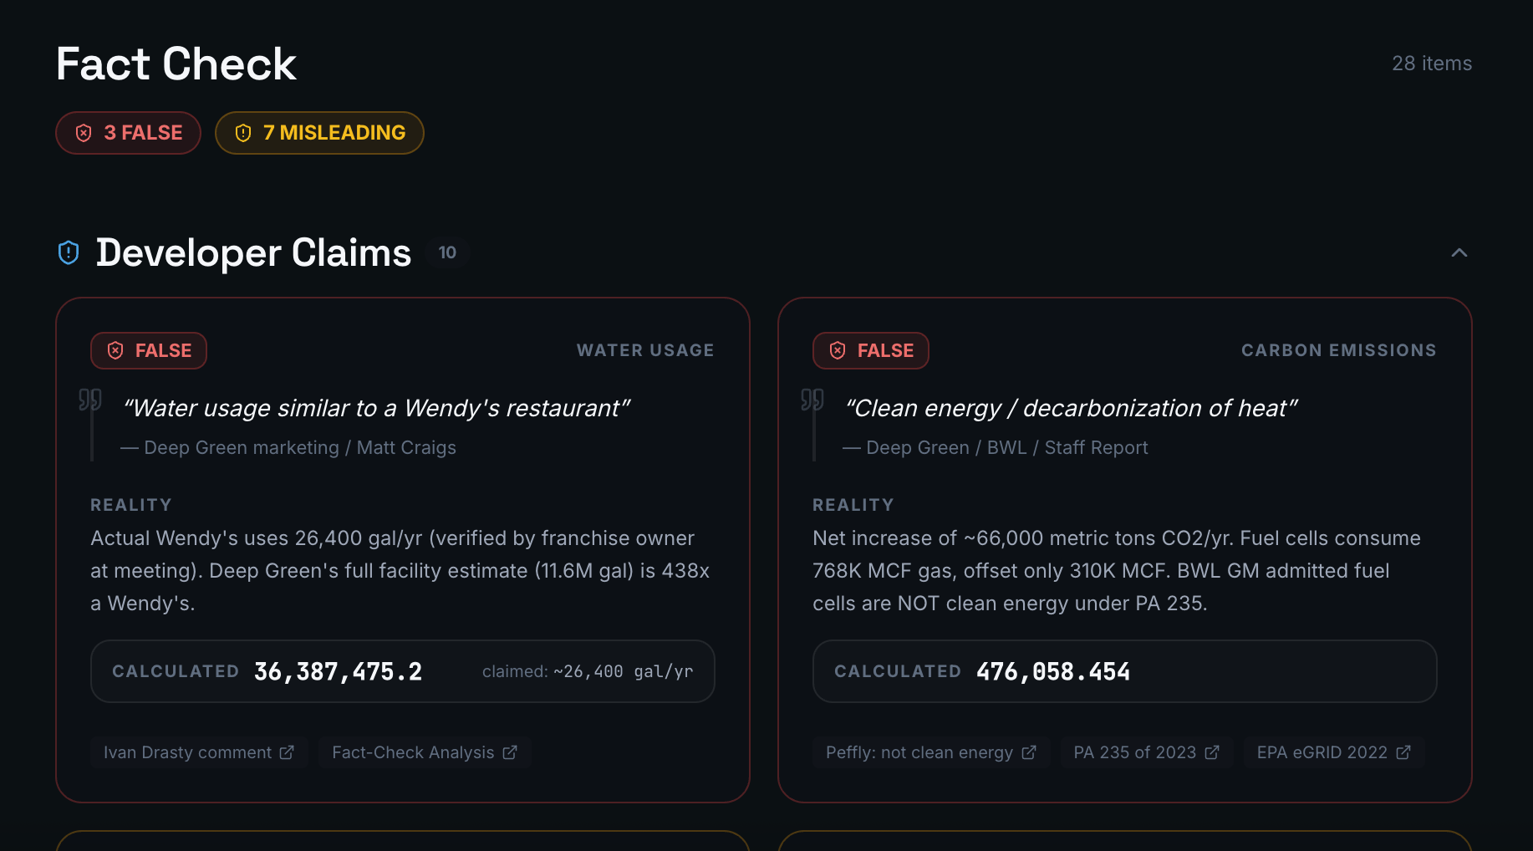Click the quote icon next to the clean energy quote
1533x851 pixels.
[813, 401]
